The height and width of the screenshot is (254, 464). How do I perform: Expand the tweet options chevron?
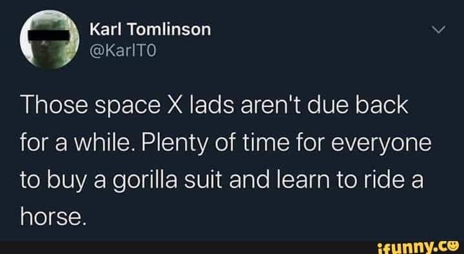click(438, 30)
